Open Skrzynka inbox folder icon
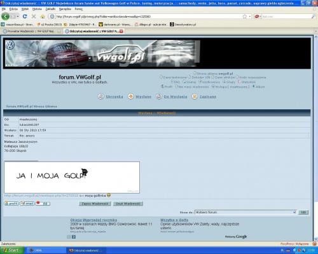This screenshot has width=318, height=254. click(x=101, y=97)
